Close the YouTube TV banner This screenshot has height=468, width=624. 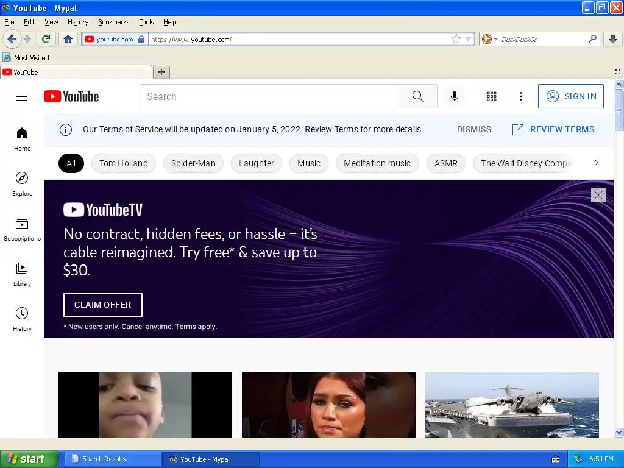(x=598, y=195)
